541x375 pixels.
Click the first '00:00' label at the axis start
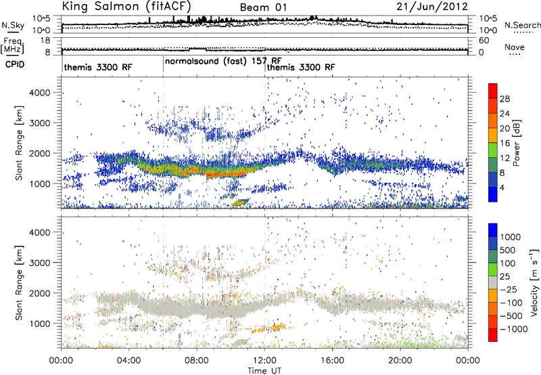[x=62, y=361]
